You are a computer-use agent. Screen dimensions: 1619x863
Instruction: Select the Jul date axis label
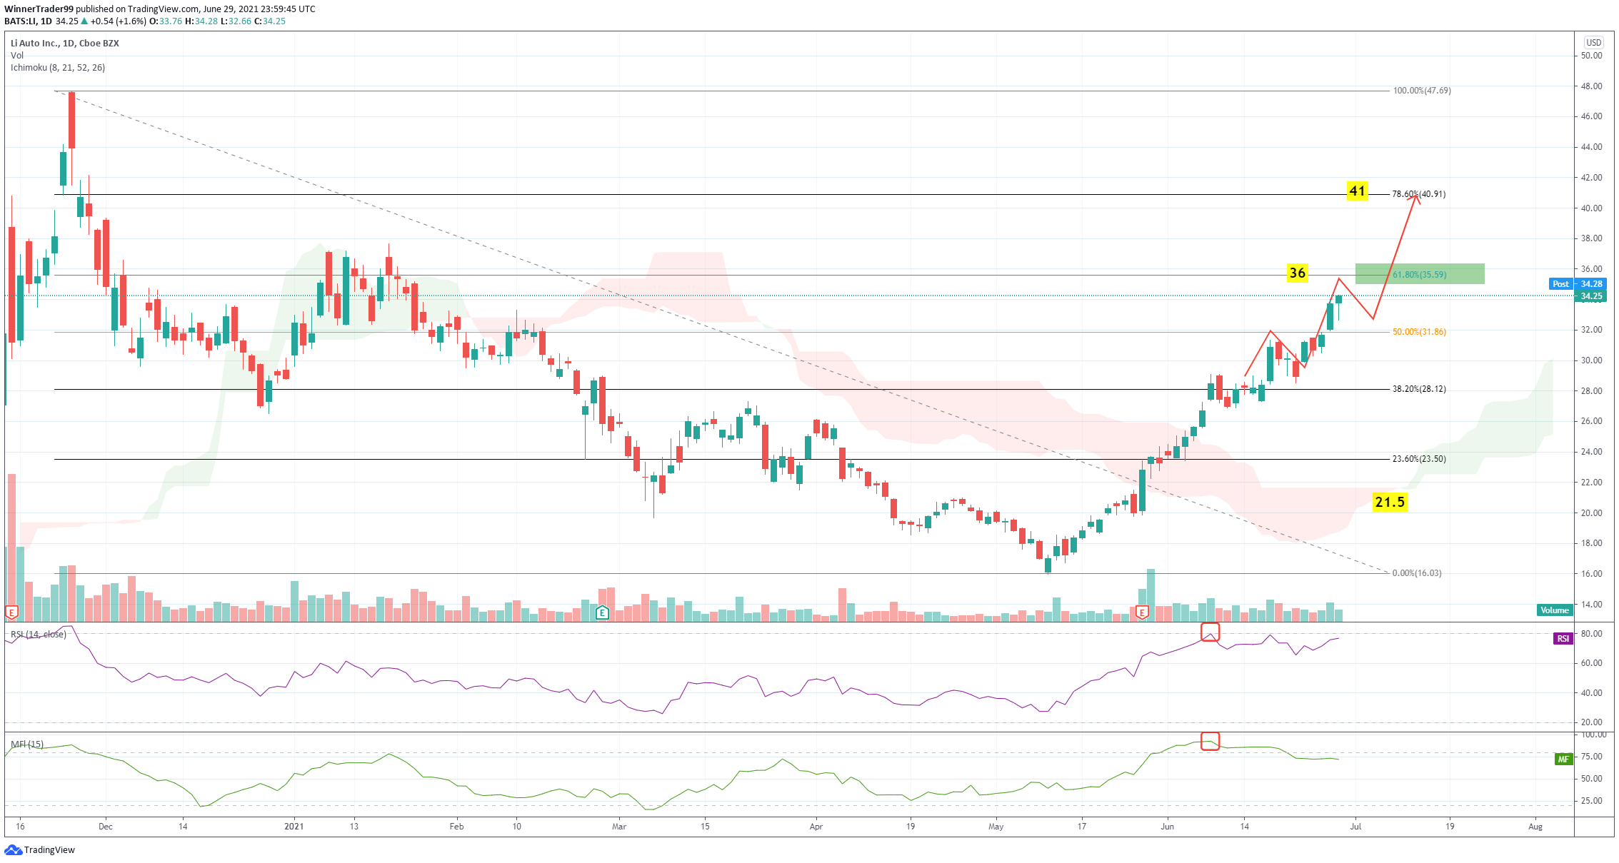pos(1355,827)
